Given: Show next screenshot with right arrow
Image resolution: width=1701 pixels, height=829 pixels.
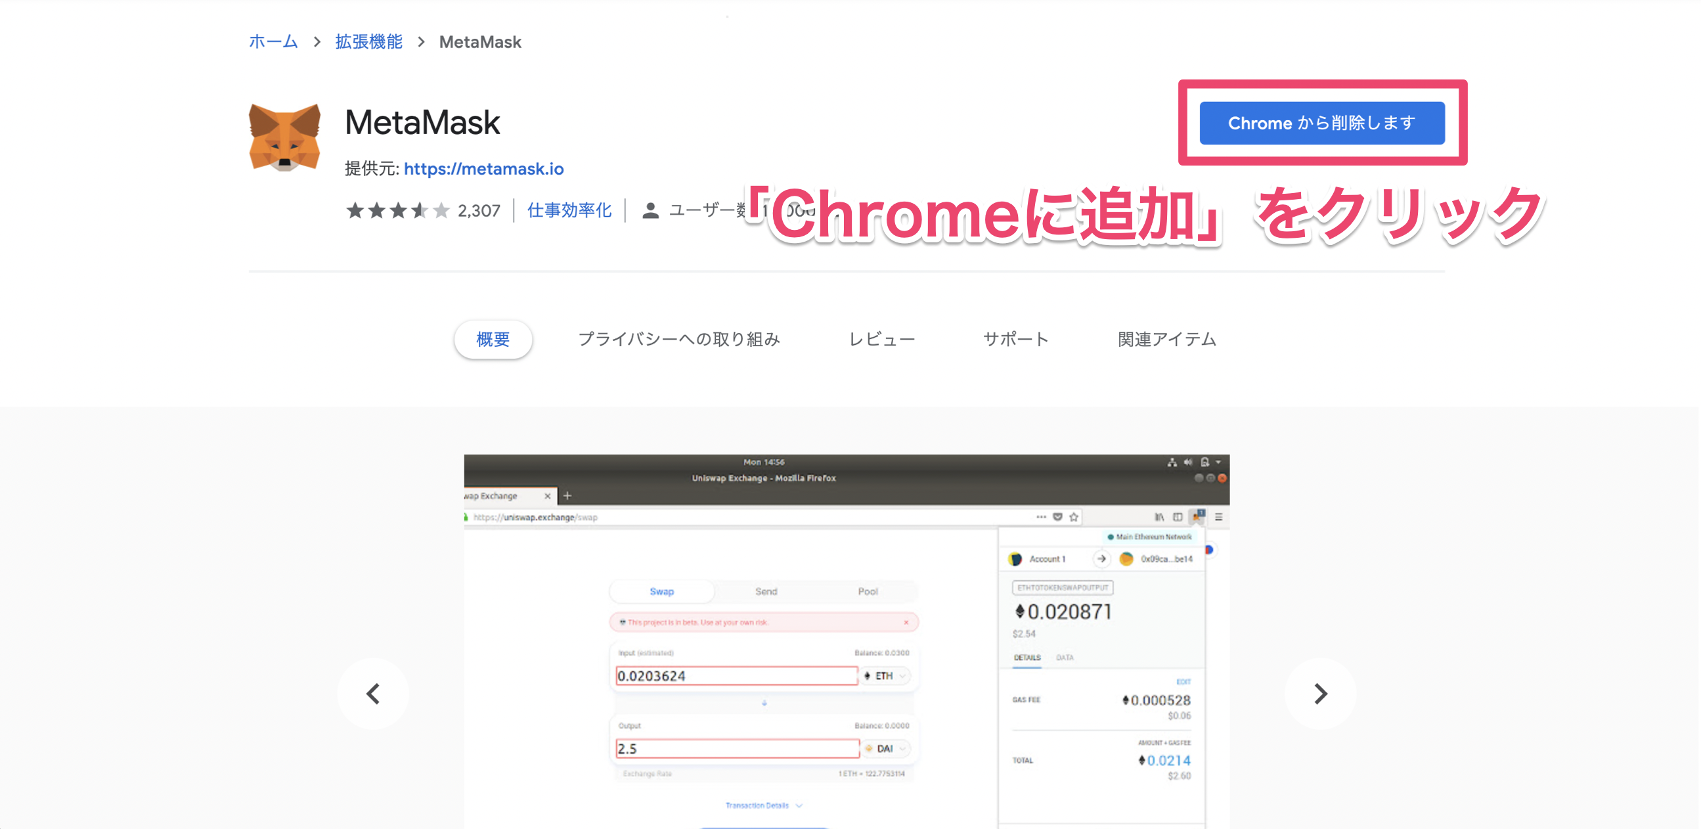Looking at the screenshot, I should tap(1320, 694).
